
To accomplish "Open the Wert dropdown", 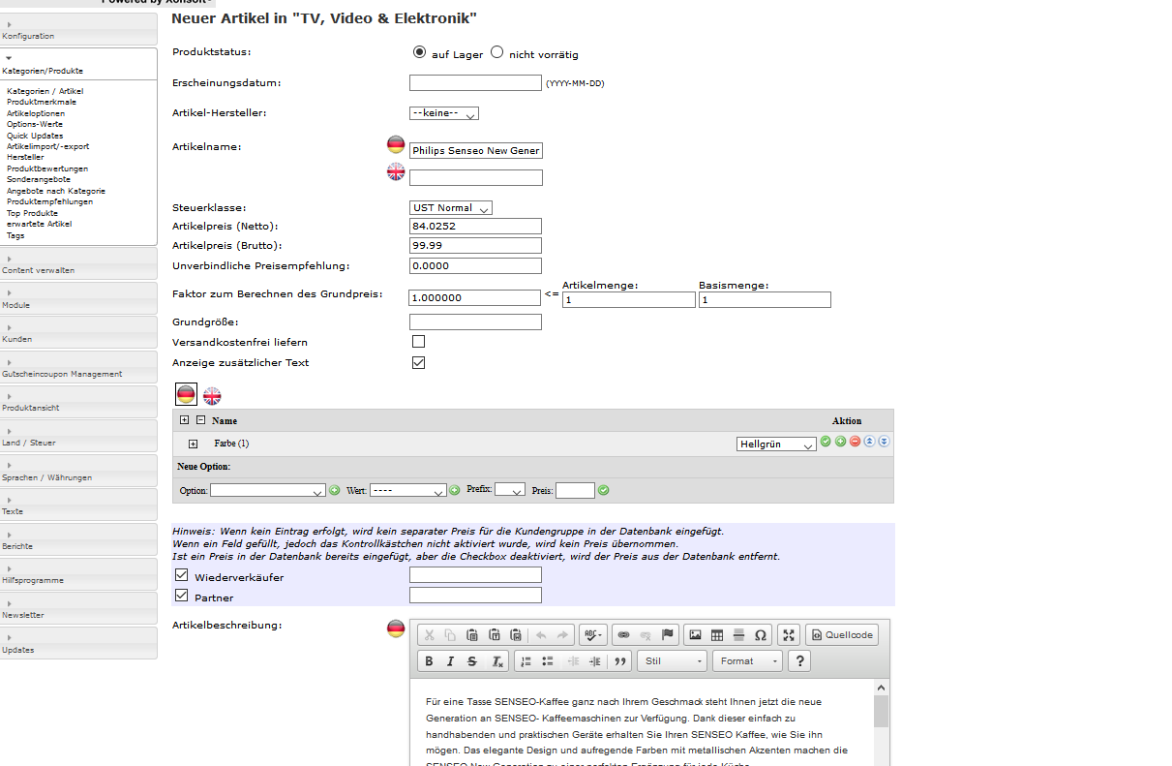I will pyautogui.click(x=408, y=491).
